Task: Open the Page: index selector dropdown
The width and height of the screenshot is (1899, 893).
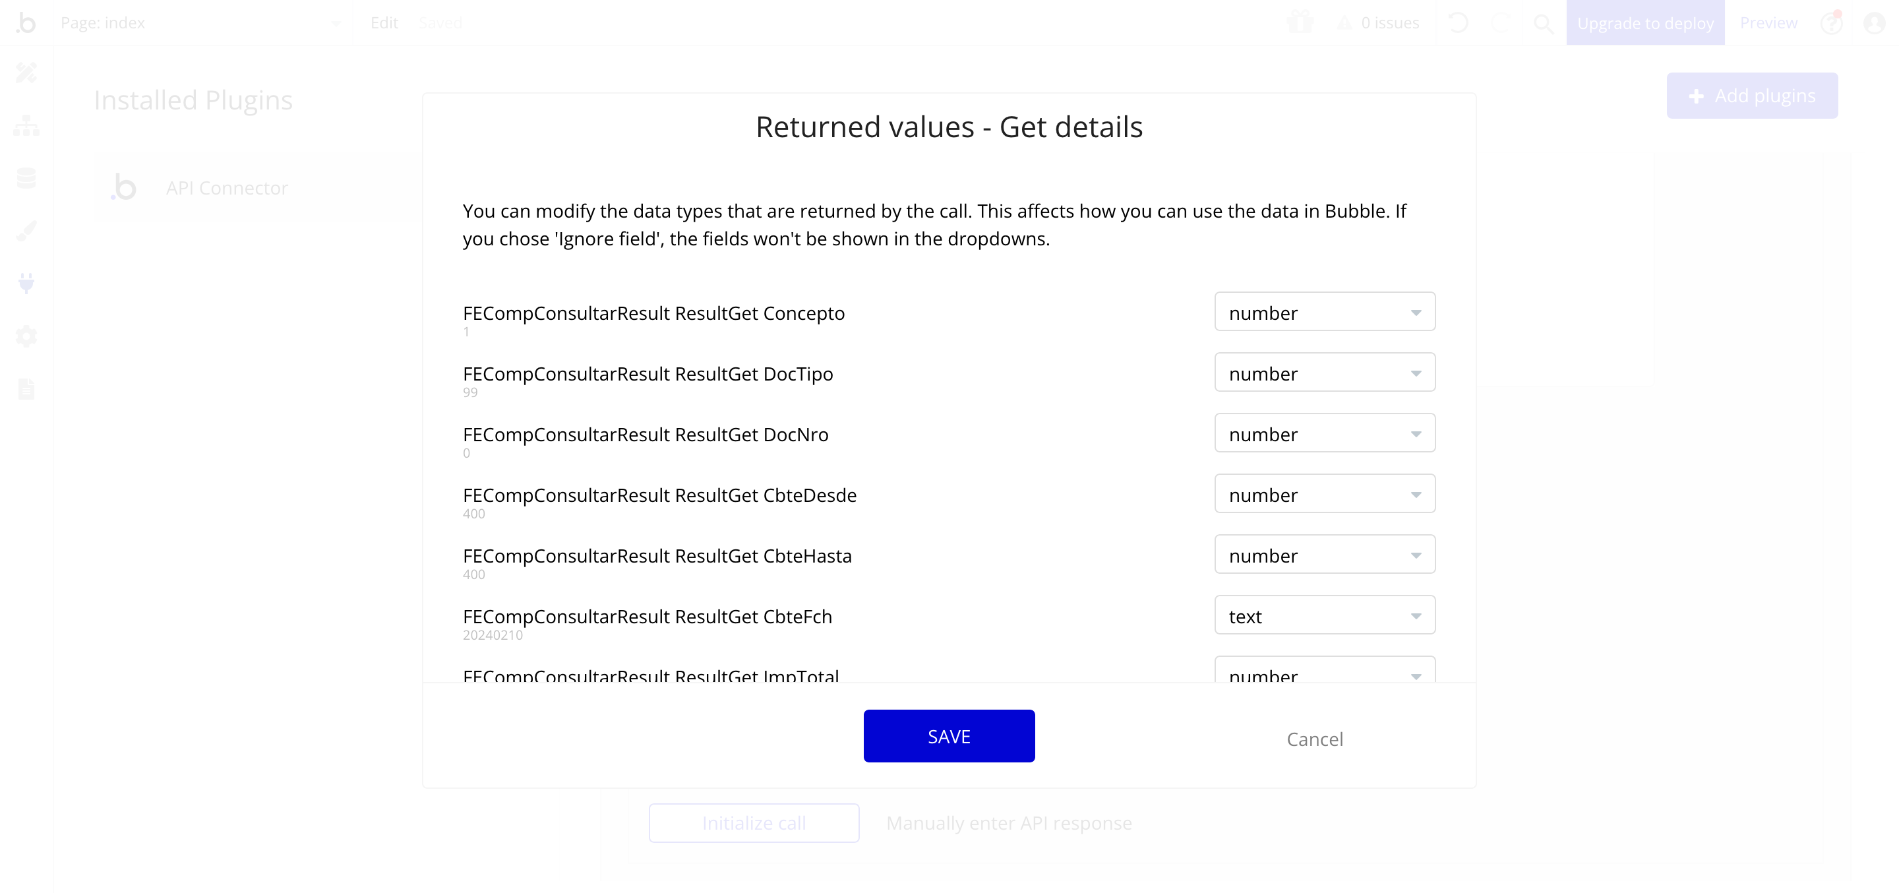Action: (x=201, y=23)
